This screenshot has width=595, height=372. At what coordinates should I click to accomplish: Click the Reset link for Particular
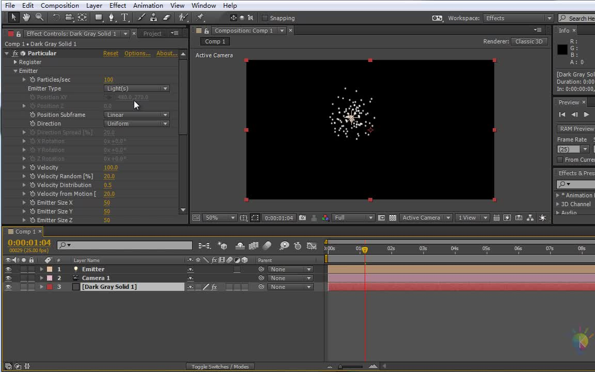(111, 53)
